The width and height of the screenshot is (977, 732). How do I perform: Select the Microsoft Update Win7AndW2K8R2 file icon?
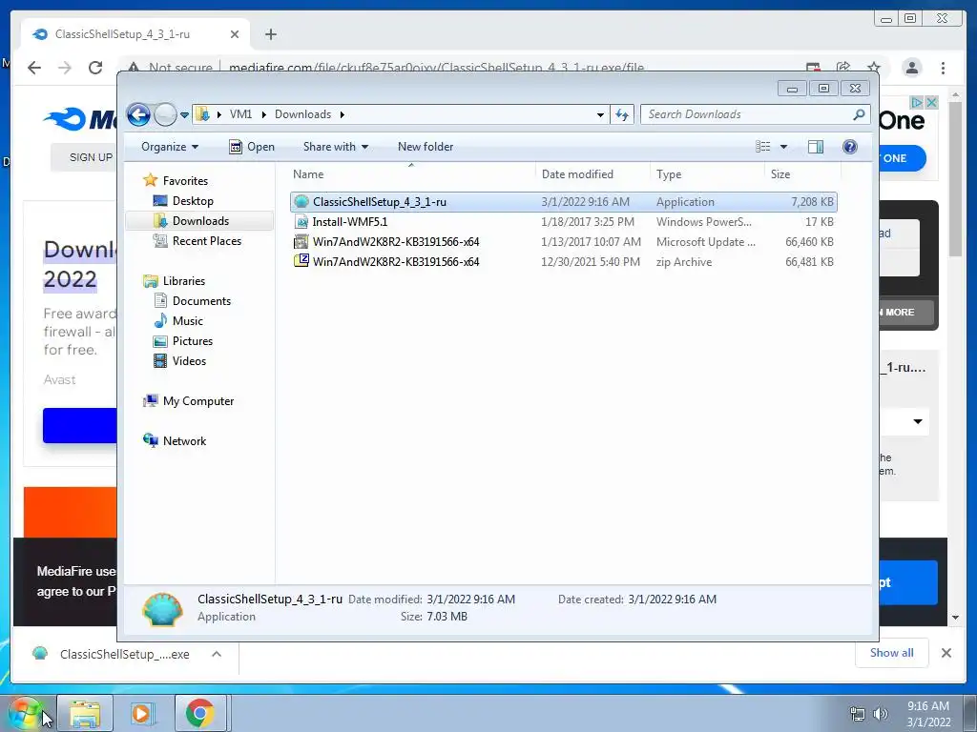[x=301, y=241]
